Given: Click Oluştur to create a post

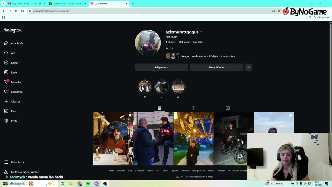Looking at the screenshot, I should (12, 102).
